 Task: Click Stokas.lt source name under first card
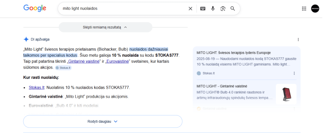point(209,73)
